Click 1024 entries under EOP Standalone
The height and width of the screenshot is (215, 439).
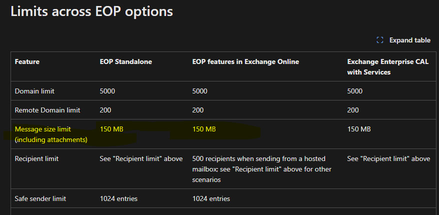(x=118, y=198)
